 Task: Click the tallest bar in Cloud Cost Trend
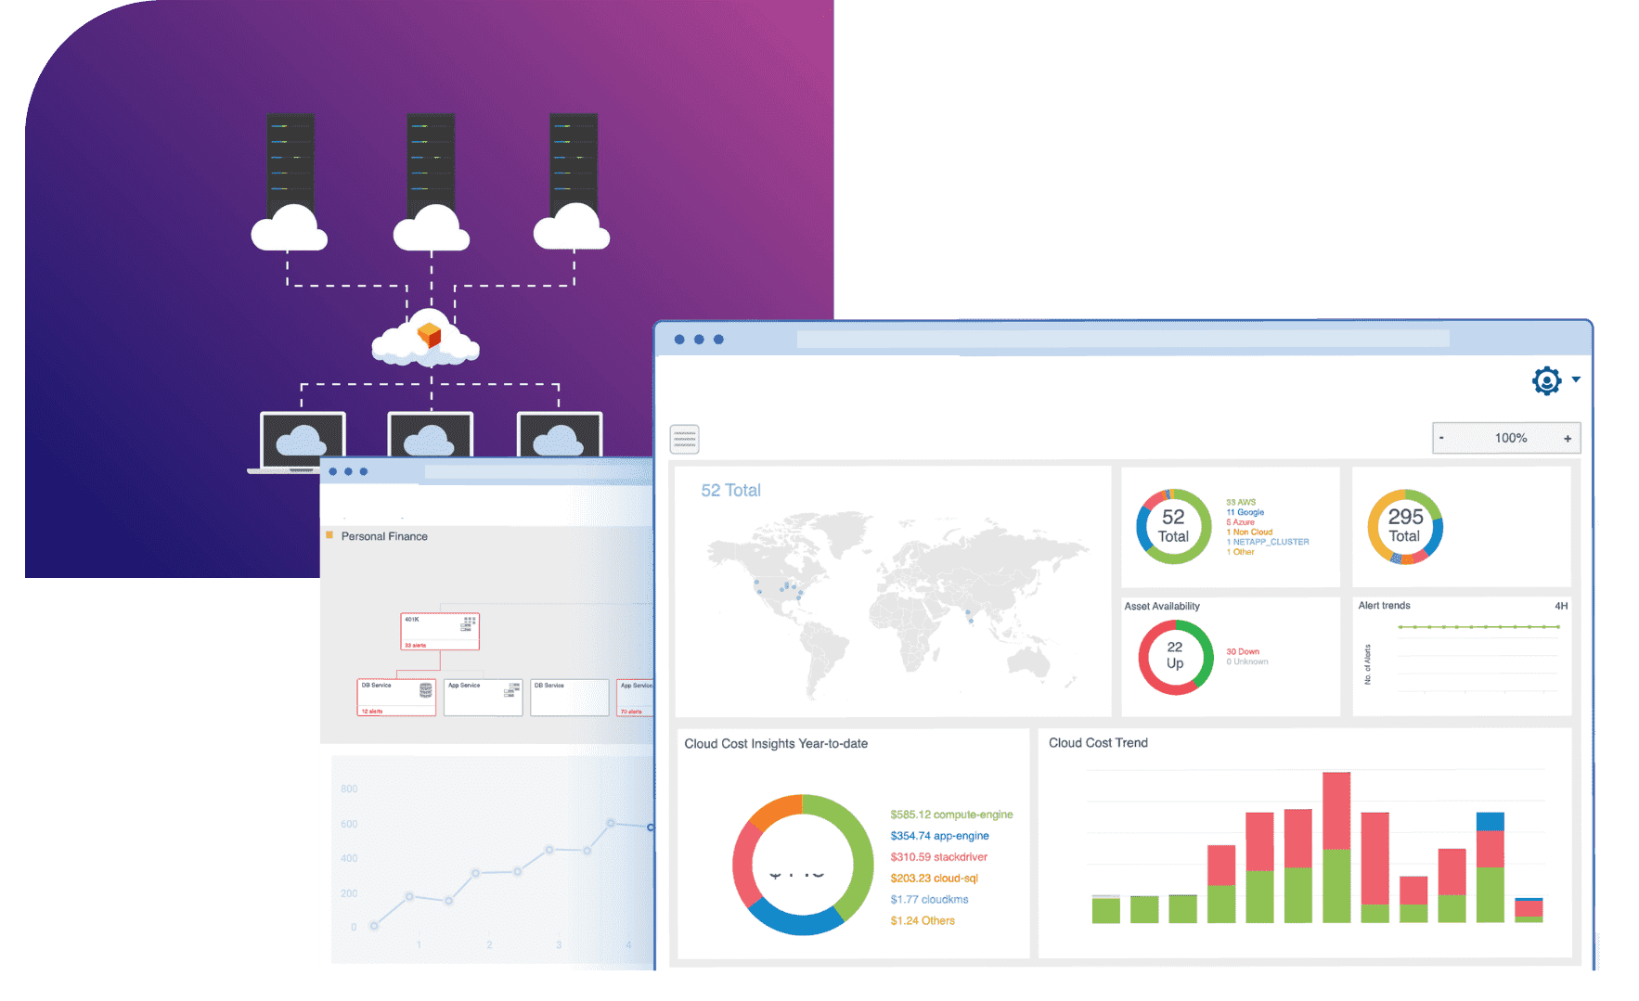(x=1336, y=847)
